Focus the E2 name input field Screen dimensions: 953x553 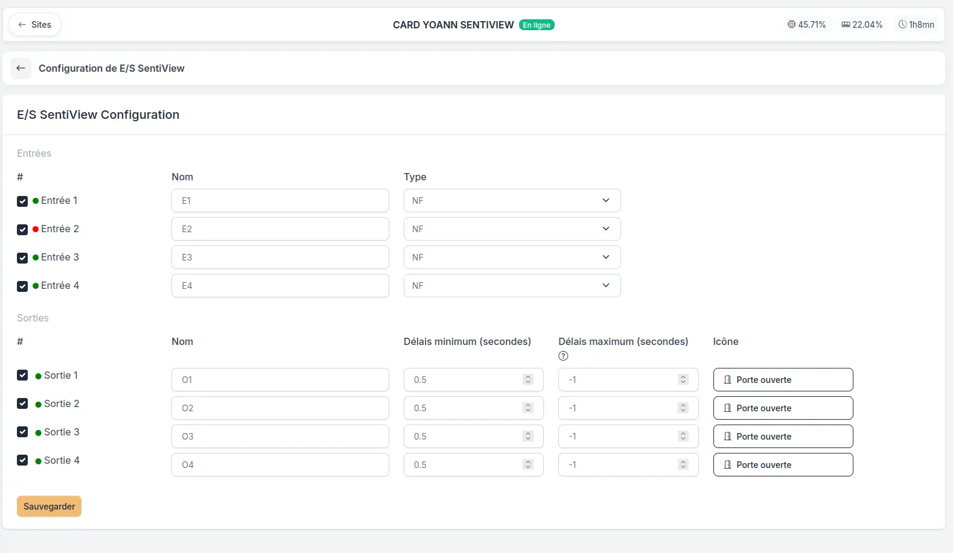coord(280,229)
